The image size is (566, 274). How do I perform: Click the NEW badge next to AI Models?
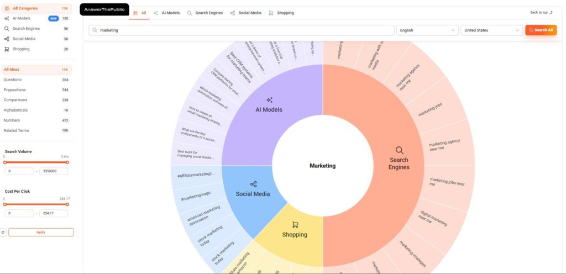tap(54, 18)
